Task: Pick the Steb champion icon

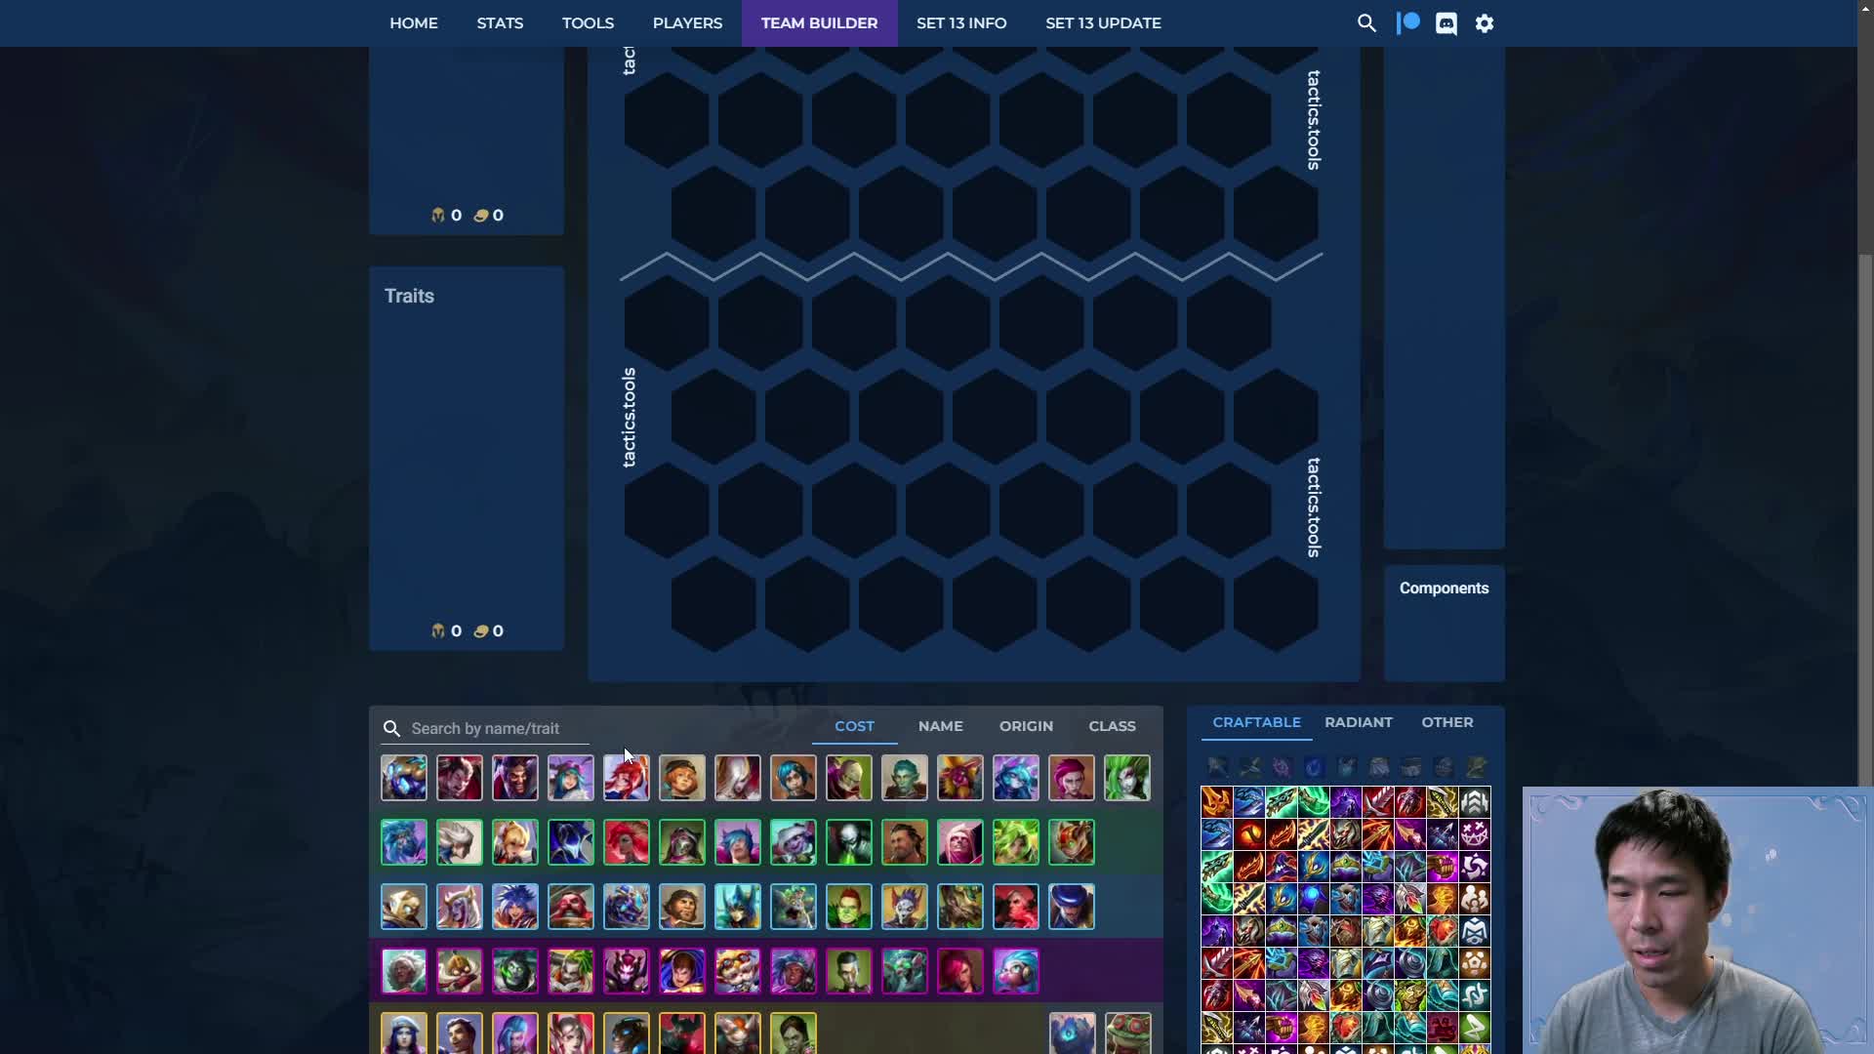Action: click(x=905, y=778)
